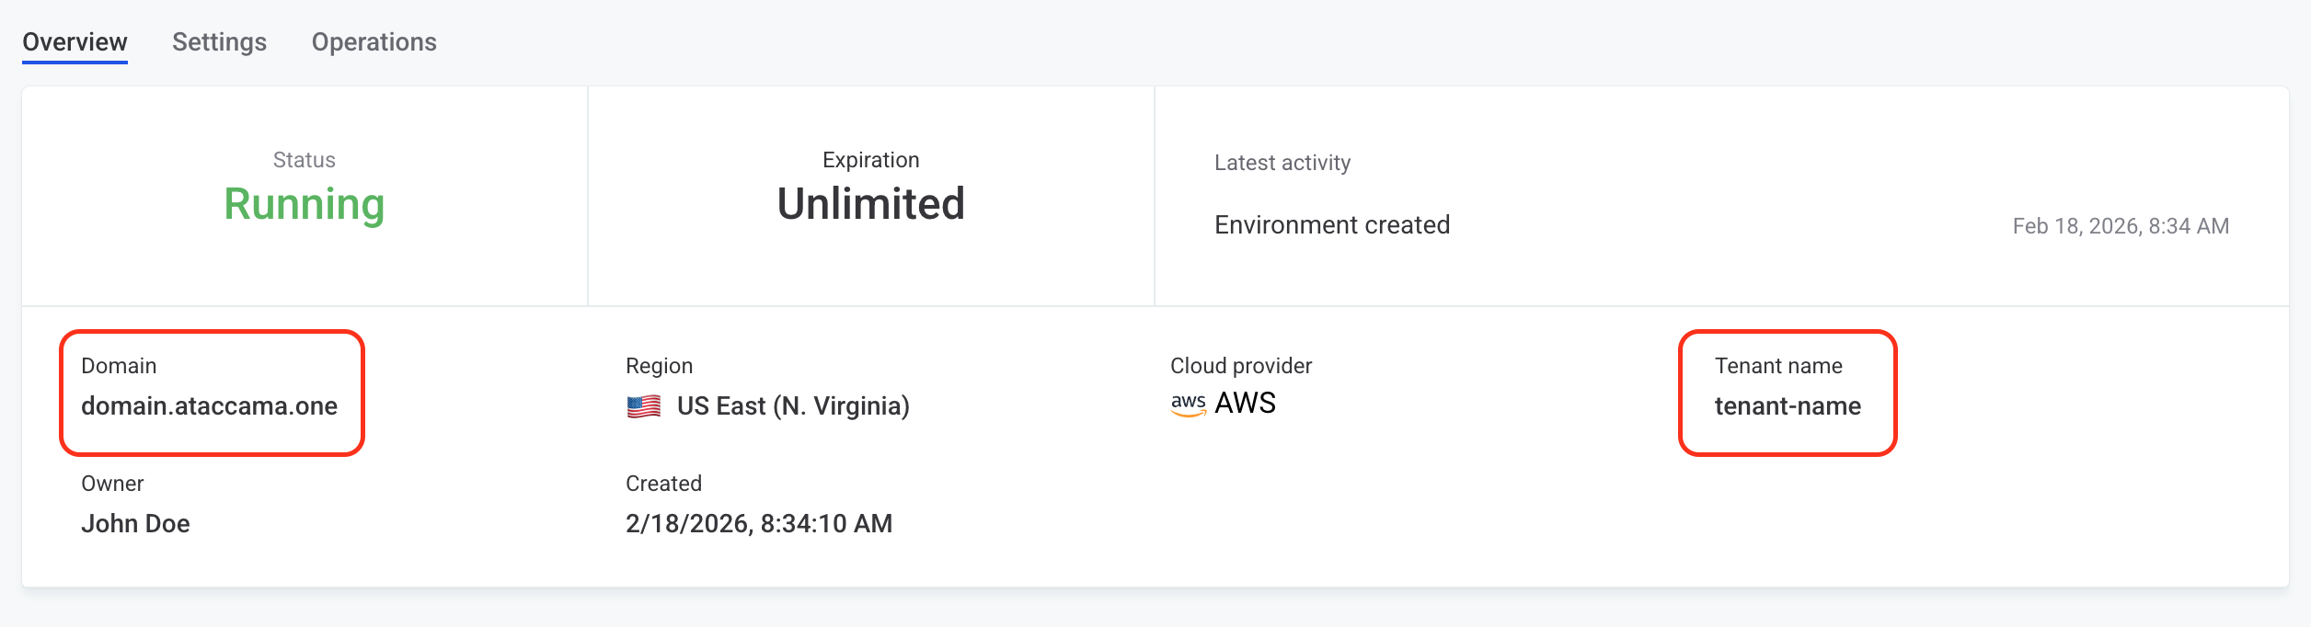Viewport: 2311px width, 627px height.
Task: Select the Running status value
Action: pyautogui.click(x=305, y=204)
